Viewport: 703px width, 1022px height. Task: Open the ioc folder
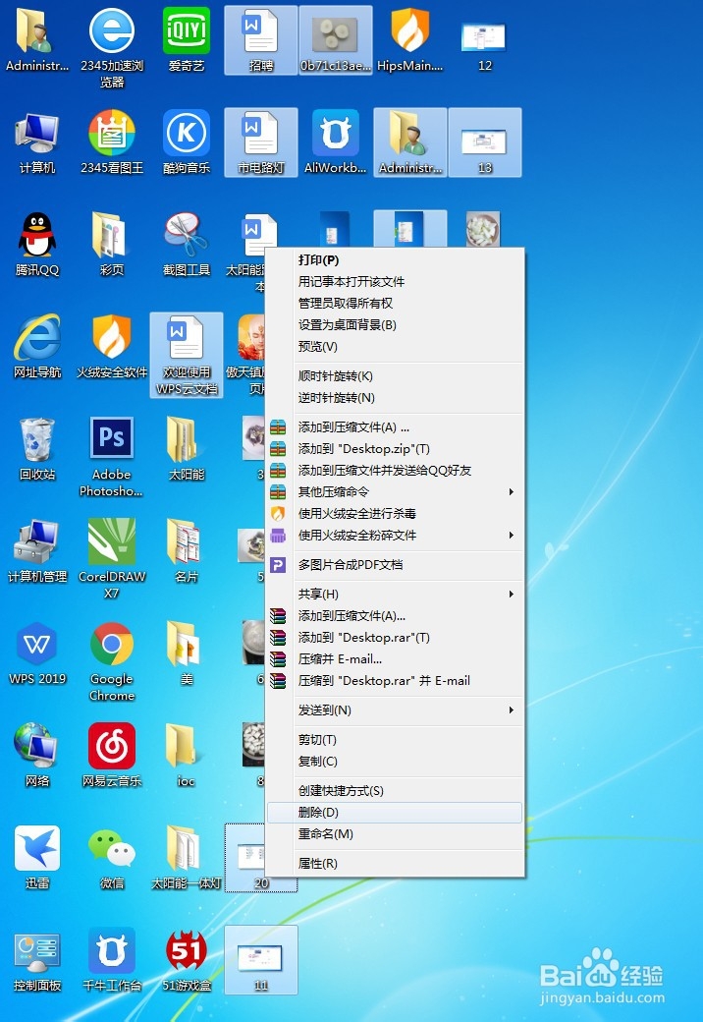[x=187, y=755]
